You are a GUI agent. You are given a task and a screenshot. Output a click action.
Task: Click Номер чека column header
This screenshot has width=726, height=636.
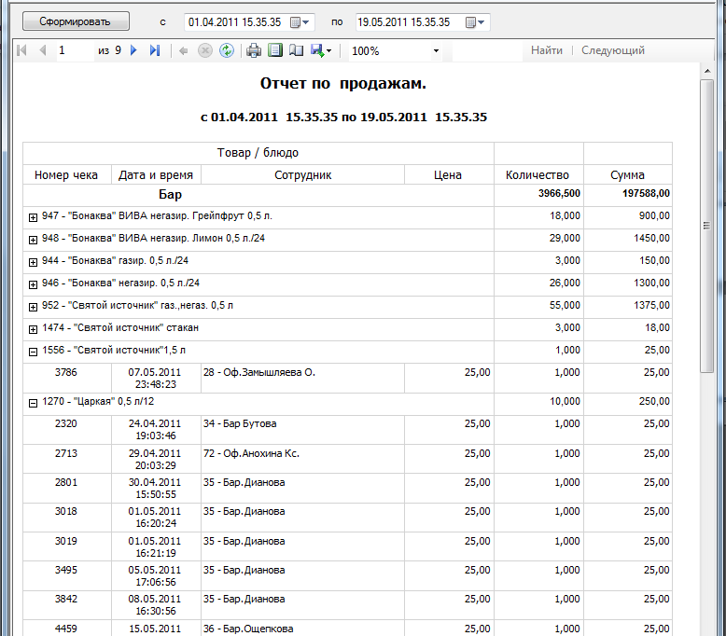pos(66,174)
